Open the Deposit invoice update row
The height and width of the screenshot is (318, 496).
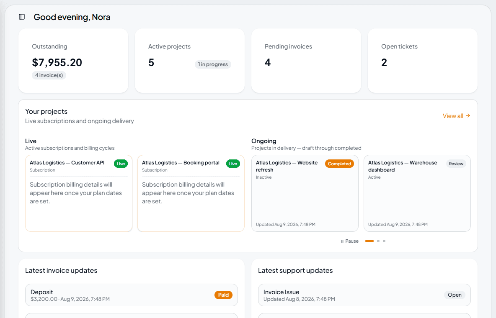(132, 295)
